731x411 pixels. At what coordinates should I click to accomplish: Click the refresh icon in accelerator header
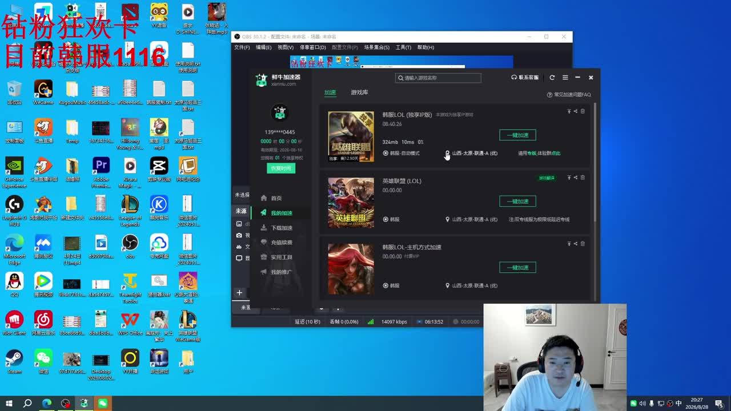point(552,78)
